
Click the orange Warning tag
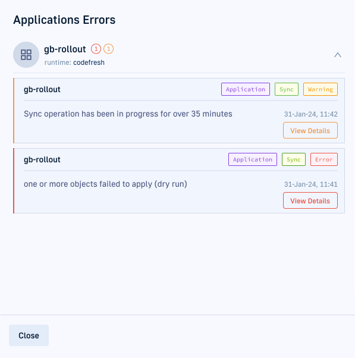321,89
